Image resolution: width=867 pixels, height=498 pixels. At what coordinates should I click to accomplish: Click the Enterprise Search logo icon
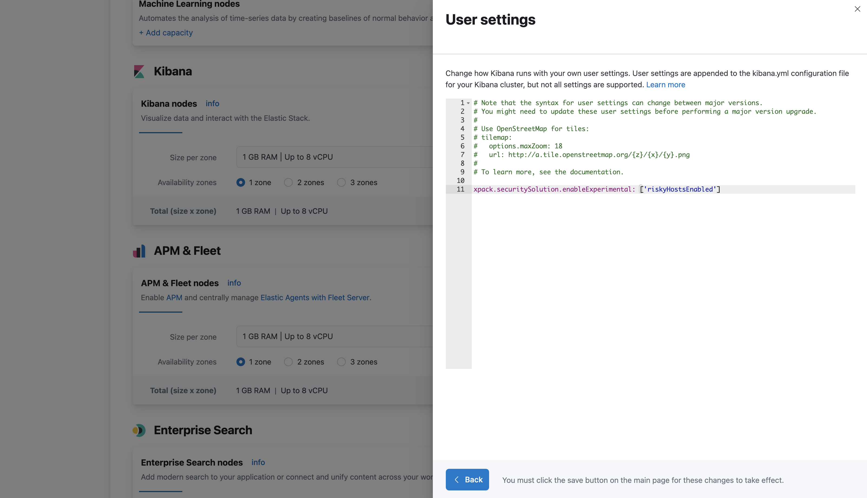tap(139, 430)
